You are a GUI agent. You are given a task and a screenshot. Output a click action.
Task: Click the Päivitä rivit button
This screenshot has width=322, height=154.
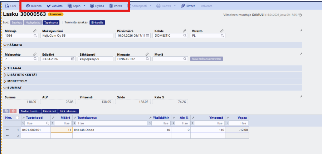click(x=49, y=111)
